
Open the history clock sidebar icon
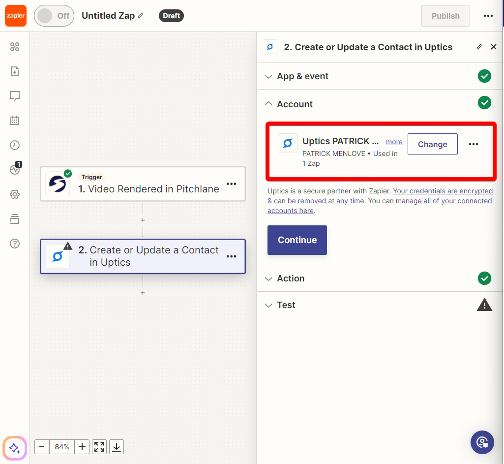click(x=15, y=145)
